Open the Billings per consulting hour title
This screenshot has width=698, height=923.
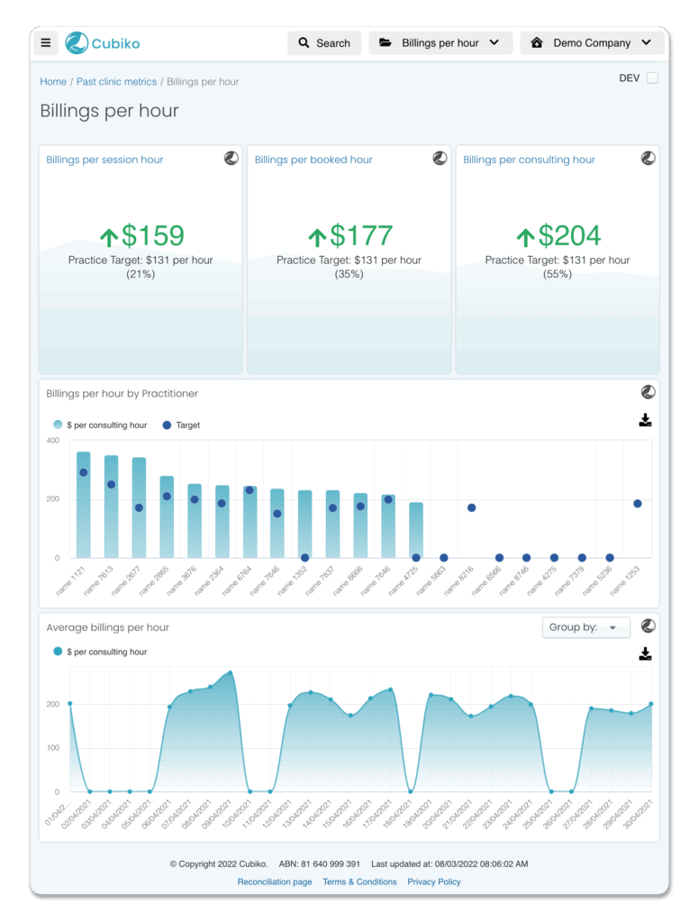point(529,160)
